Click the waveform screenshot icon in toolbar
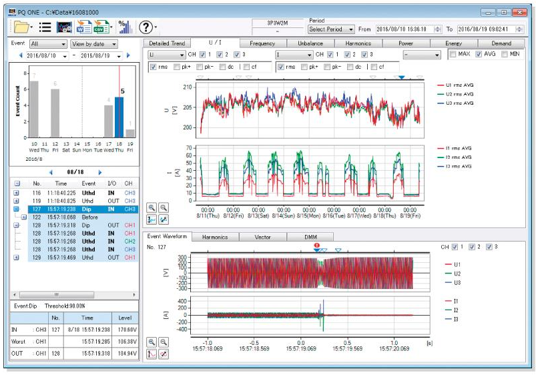 coord(64,27)
